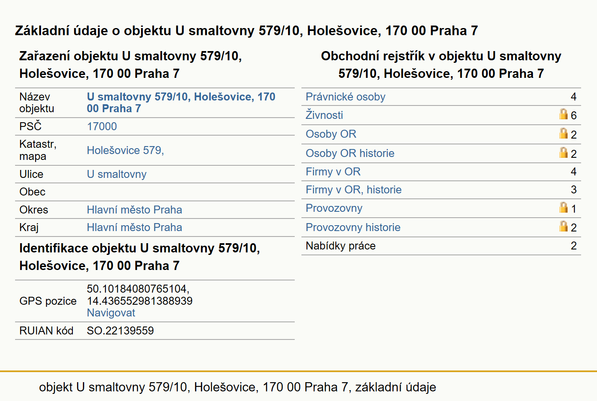Open the Provozovny link
597x401 pixels.
point(334,208)
